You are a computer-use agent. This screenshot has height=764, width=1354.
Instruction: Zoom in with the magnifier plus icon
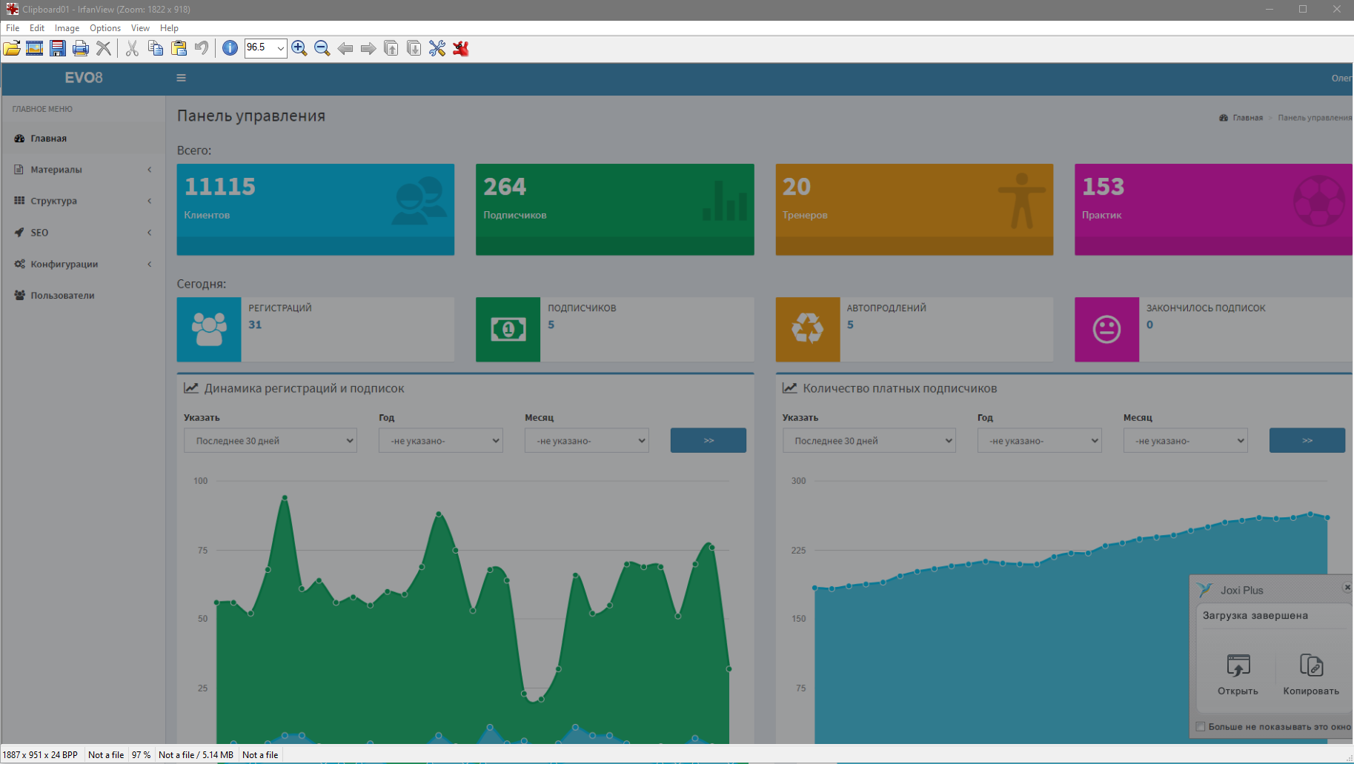(x=299, y=48)
